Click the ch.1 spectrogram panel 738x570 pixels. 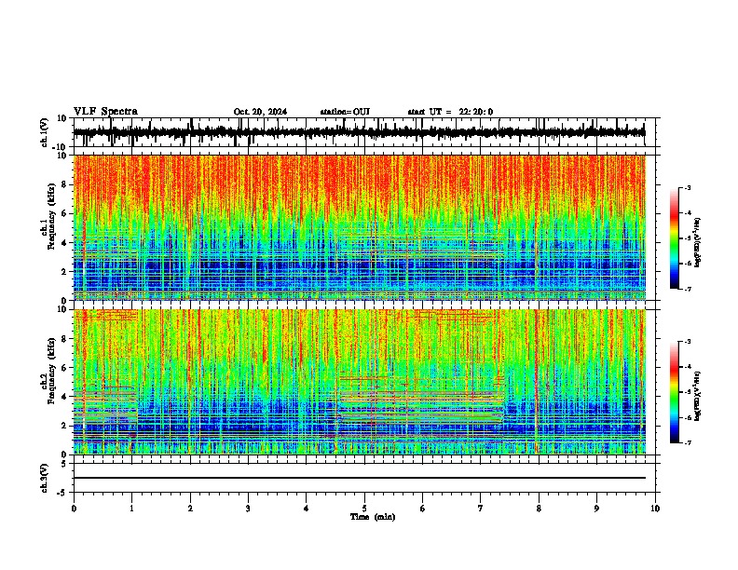(360, 227)
